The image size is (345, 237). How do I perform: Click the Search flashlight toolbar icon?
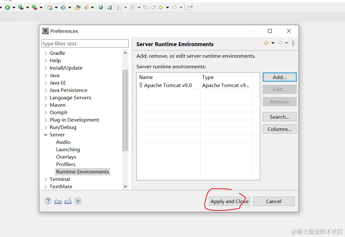coord(86,7)
